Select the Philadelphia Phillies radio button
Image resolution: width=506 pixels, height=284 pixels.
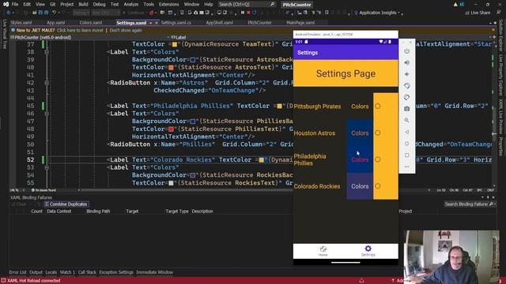378,159
